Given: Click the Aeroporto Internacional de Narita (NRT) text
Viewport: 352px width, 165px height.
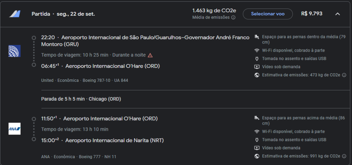Looking at the screenshot, I should pos(114,140).
